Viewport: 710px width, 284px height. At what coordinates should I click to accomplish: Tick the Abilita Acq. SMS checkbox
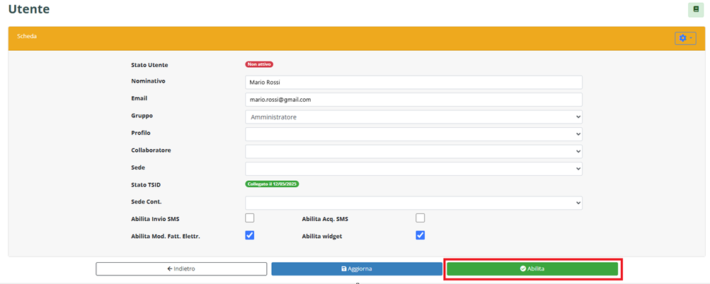[420, 218]
